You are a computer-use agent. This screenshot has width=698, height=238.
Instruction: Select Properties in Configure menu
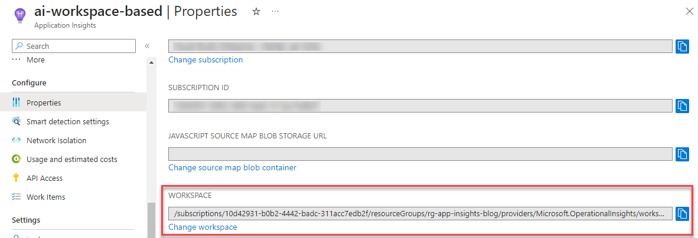(x=73, y=103)
